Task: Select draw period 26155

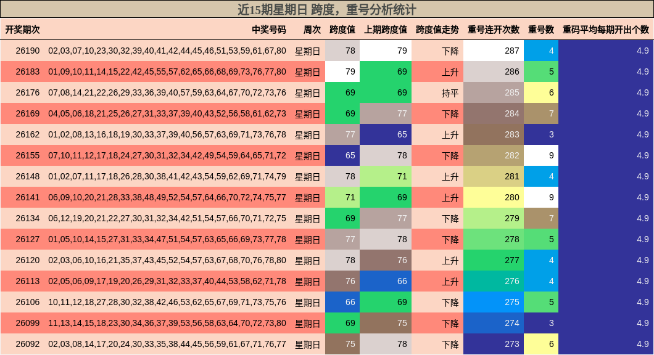Action: [28, 155]
